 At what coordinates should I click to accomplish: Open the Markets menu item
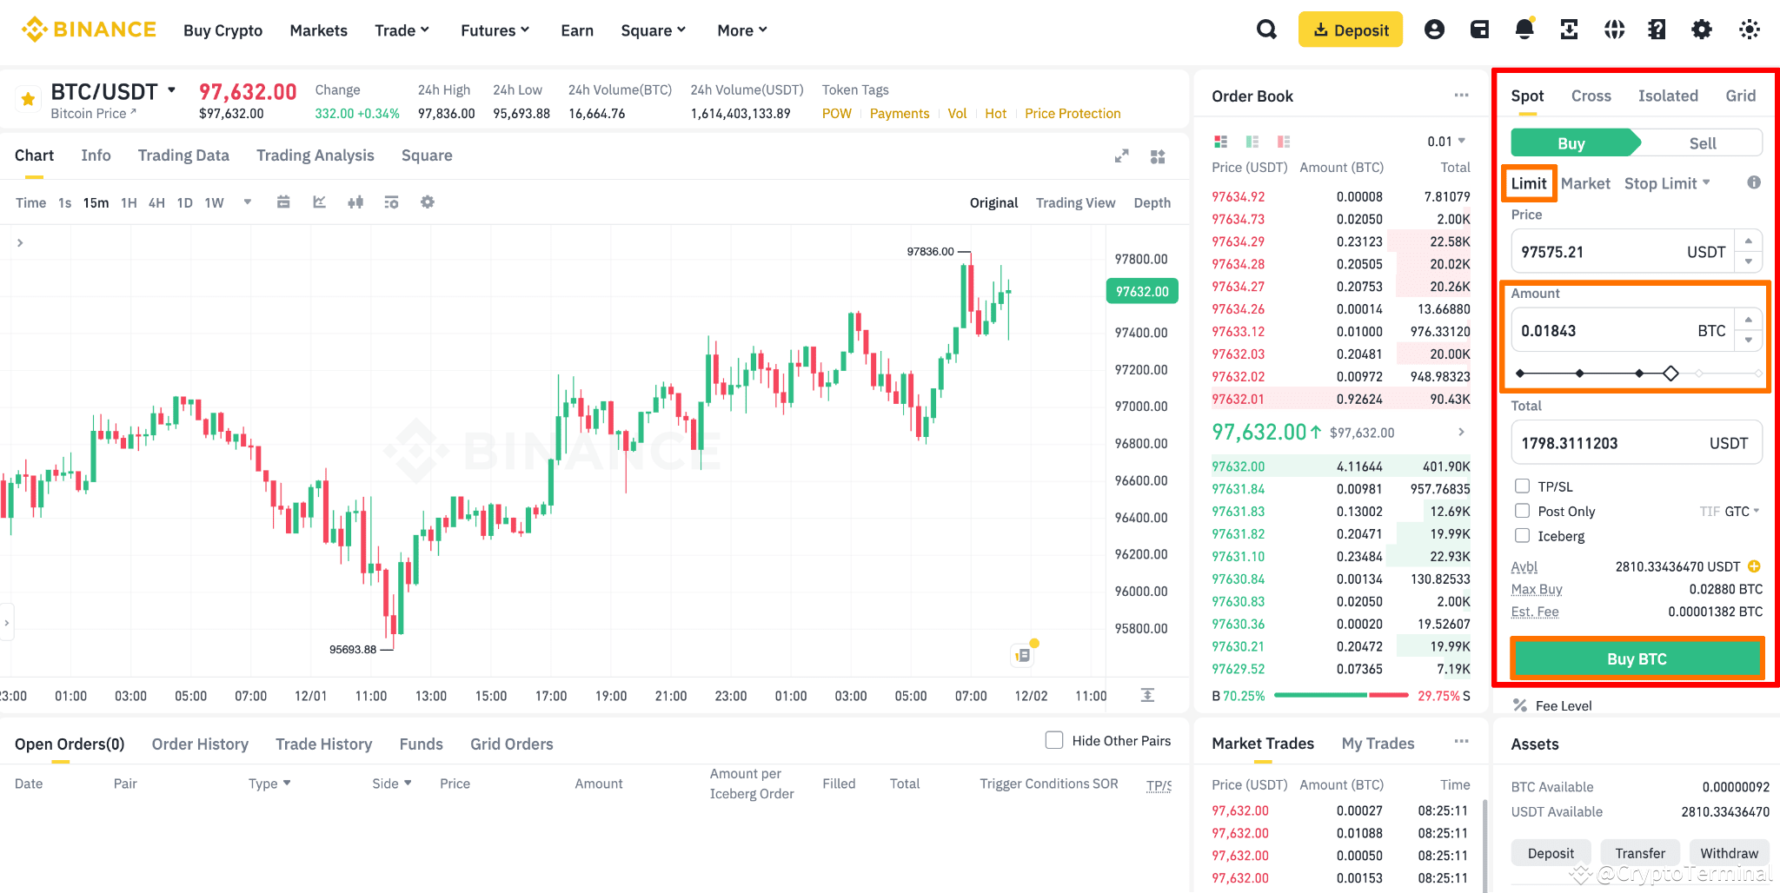point(318,30)
